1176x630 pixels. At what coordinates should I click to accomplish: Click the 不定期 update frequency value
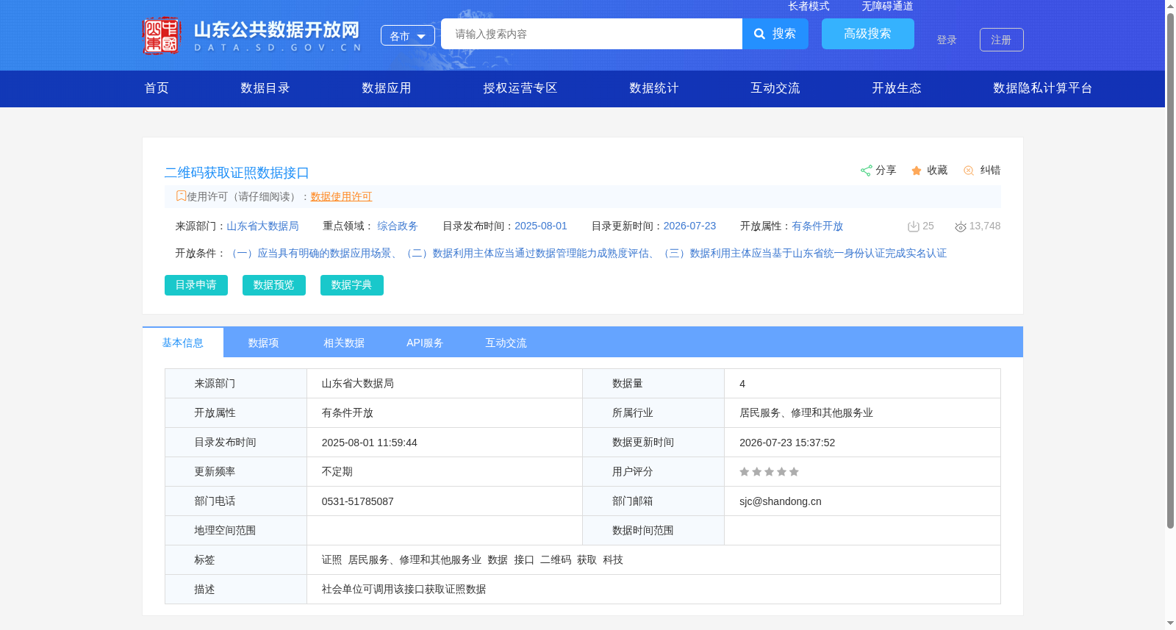point(337,472)
